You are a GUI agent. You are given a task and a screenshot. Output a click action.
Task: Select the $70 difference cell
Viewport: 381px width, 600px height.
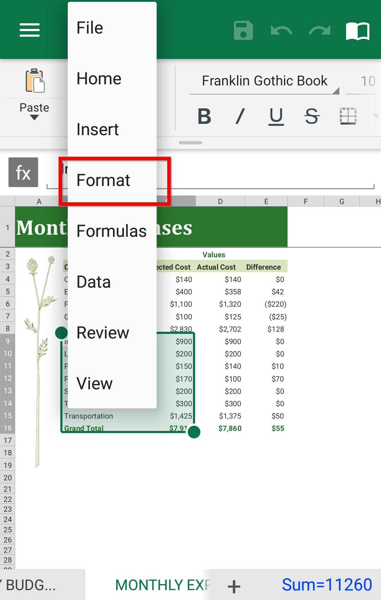pos(278,379)
